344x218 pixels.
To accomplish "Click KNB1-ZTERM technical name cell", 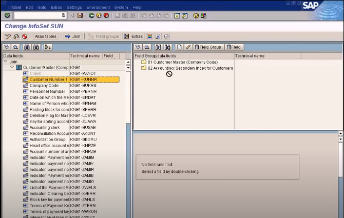I will pos(83,206).
